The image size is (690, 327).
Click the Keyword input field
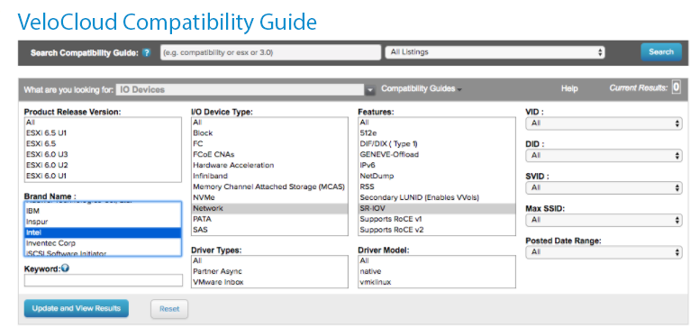104,280
